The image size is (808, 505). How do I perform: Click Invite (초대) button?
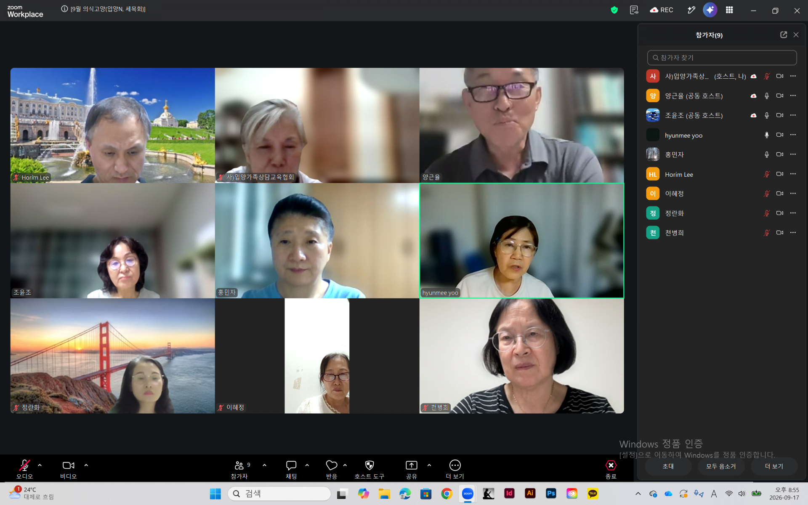[668, 466]
